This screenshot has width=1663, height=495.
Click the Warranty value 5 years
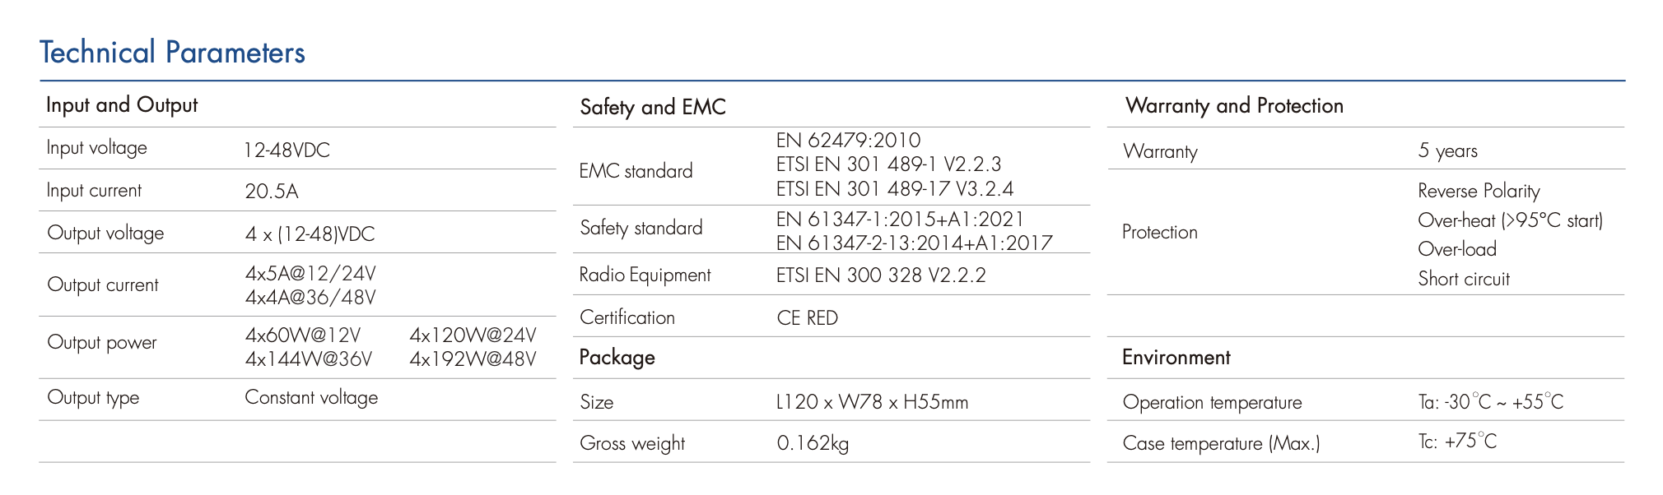pos(1447,151)
